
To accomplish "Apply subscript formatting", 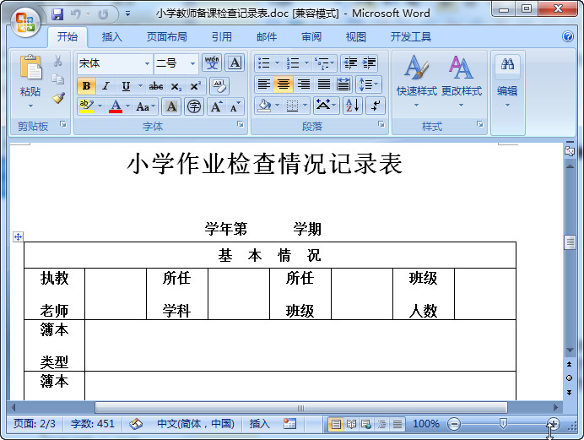I will tap(176, 86).
